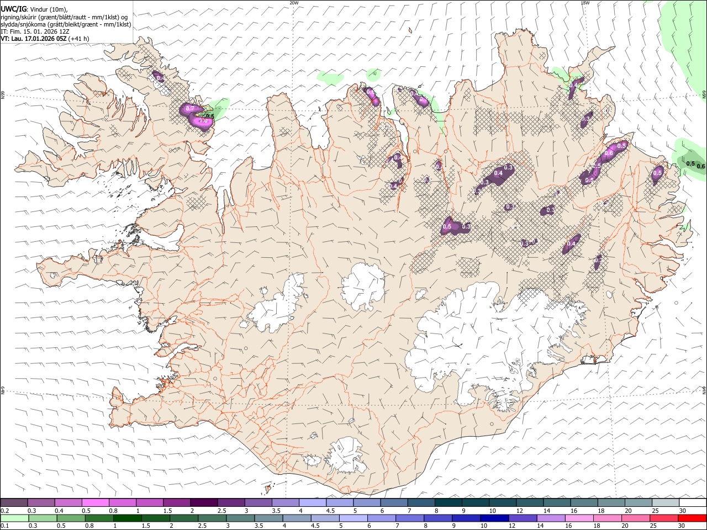Click the 15W longitude label
Screen dimensions: 707x530
[x=585, y=2]
